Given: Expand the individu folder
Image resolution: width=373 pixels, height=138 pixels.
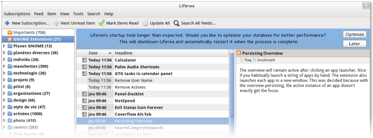Looking at the screenshot, I should [x=4, y=60].
